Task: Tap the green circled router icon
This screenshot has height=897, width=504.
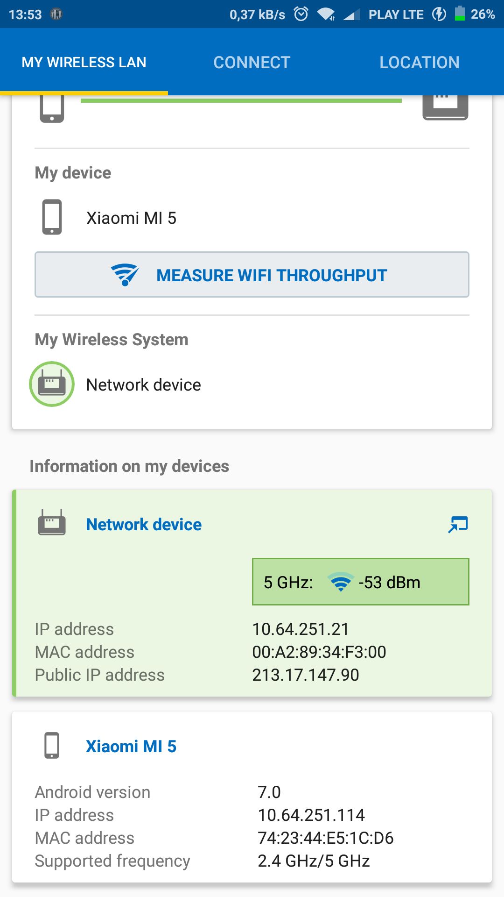Action: pyautogui.click(x=52, y=384)
